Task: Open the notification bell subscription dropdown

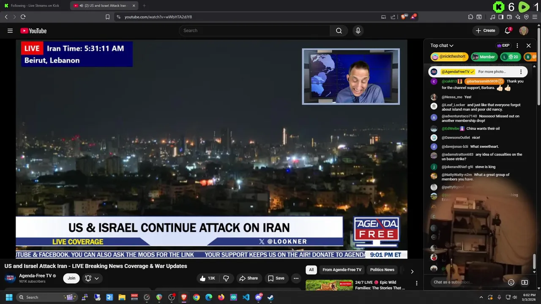Action: [93, 278]
